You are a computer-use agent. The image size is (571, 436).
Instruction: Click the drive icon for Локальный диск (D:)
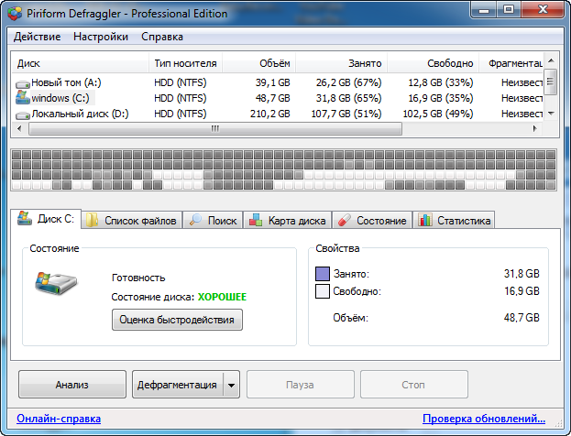point(23,115)
